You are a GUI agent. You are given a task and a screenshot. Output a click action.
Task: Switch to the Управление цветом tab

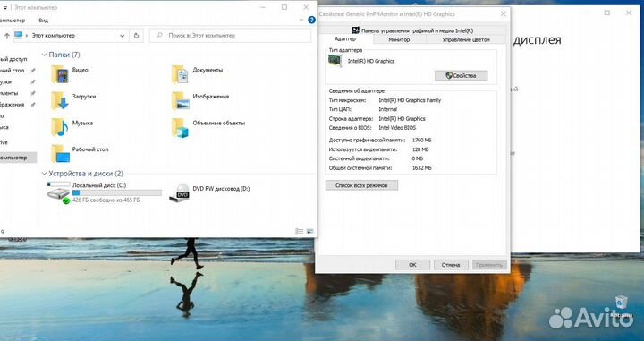pyautogui.click(x=466, y=40)
